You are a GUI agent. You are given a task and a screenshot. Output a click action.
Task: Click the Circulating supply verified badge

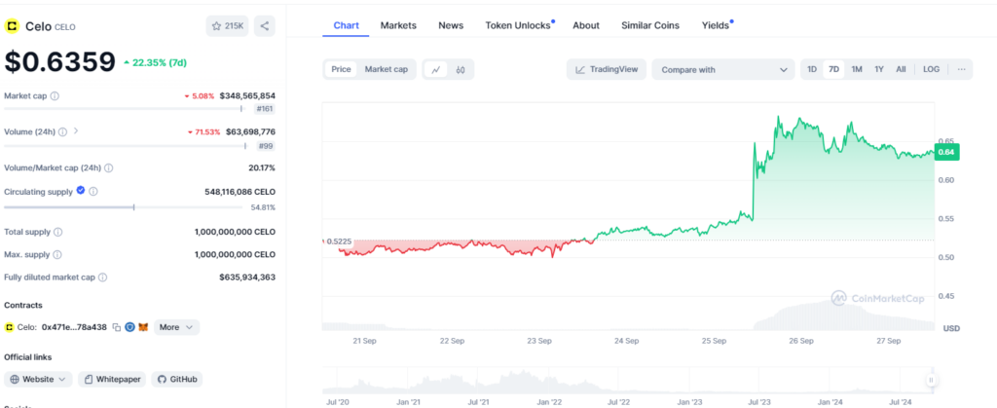(x=81, y=190)
